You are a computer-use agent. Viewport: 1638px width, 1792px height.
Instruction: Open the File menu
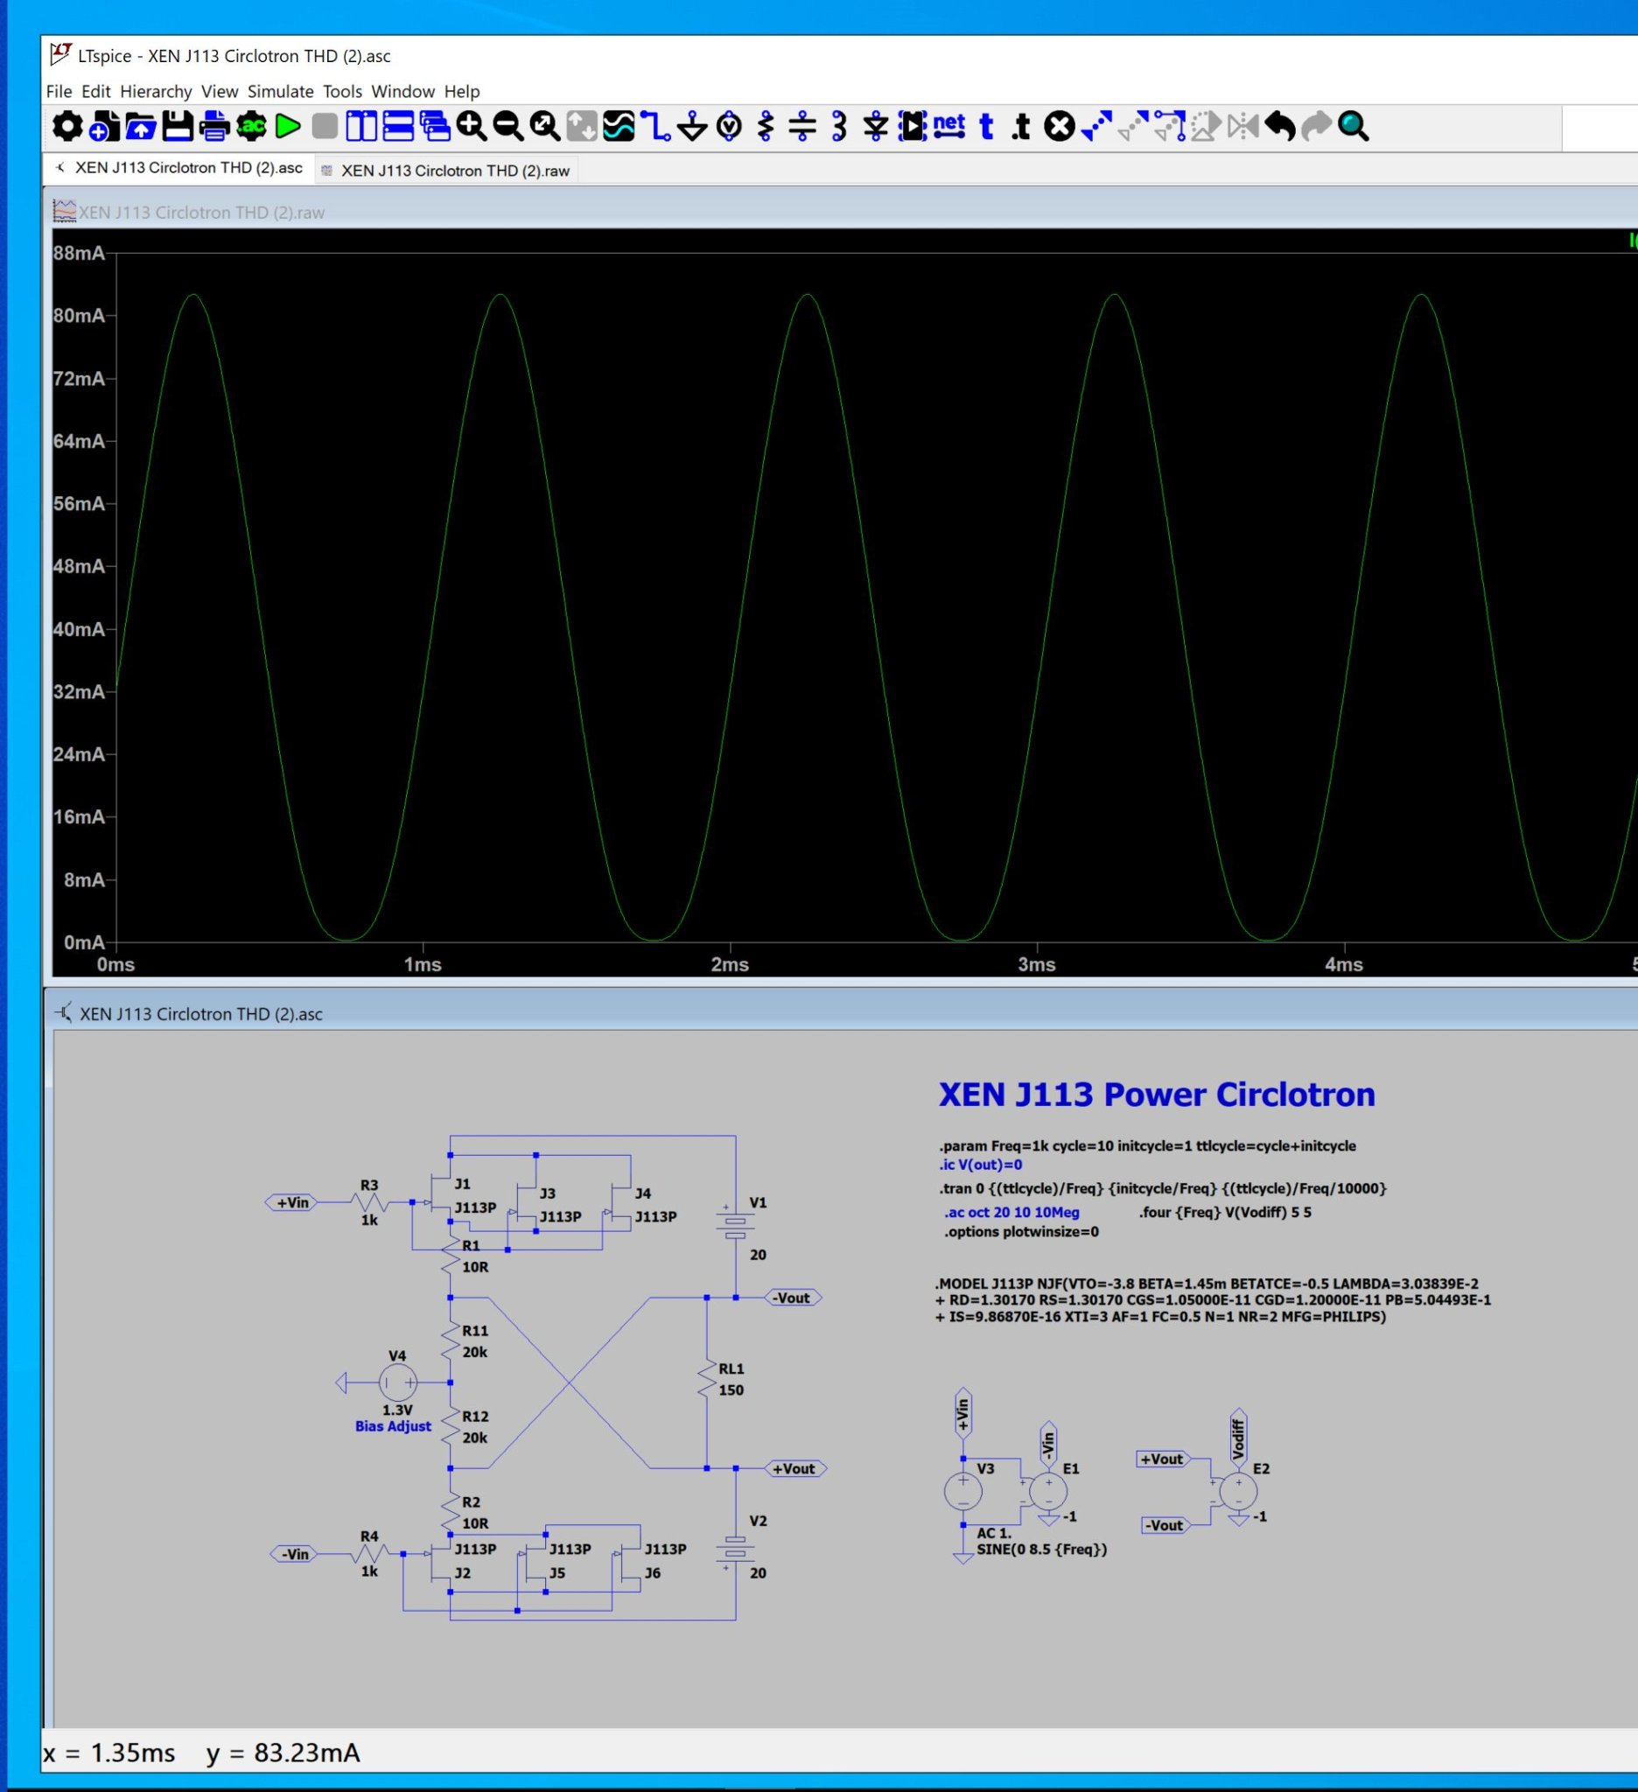click(59, 92)
